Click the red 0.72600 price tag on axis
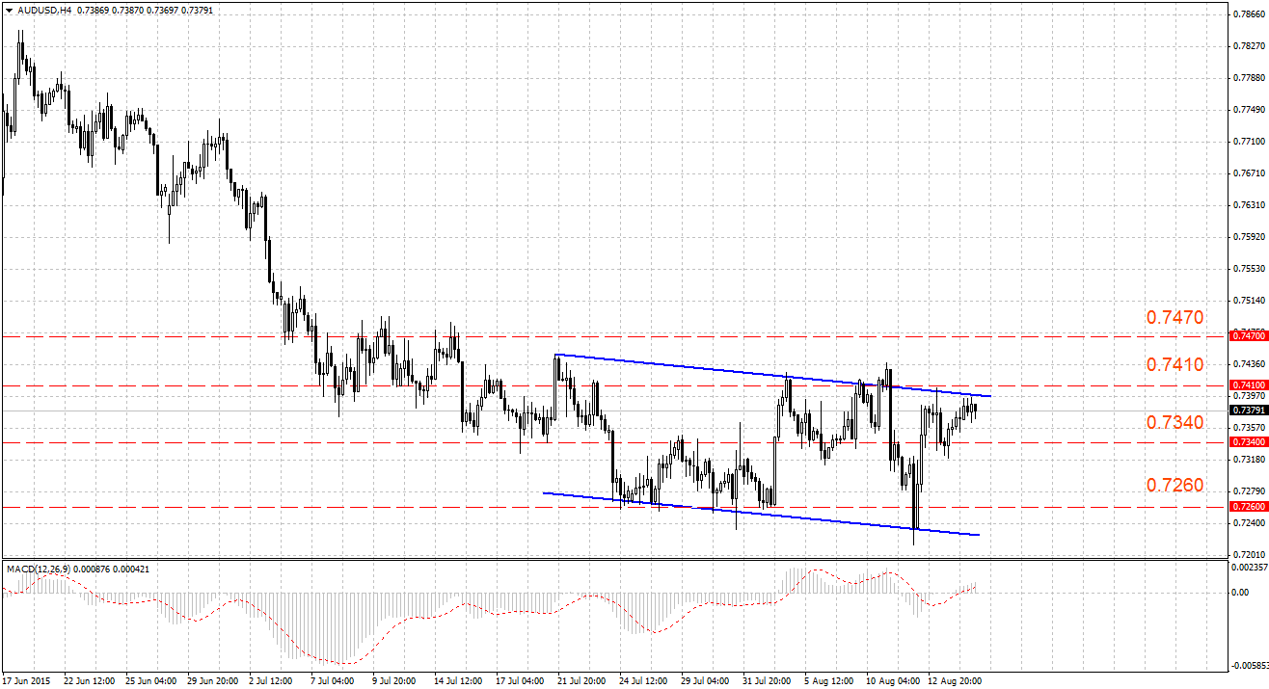Image resolution: width=1269 pixels, height=689 pixels. (1249, 506)
